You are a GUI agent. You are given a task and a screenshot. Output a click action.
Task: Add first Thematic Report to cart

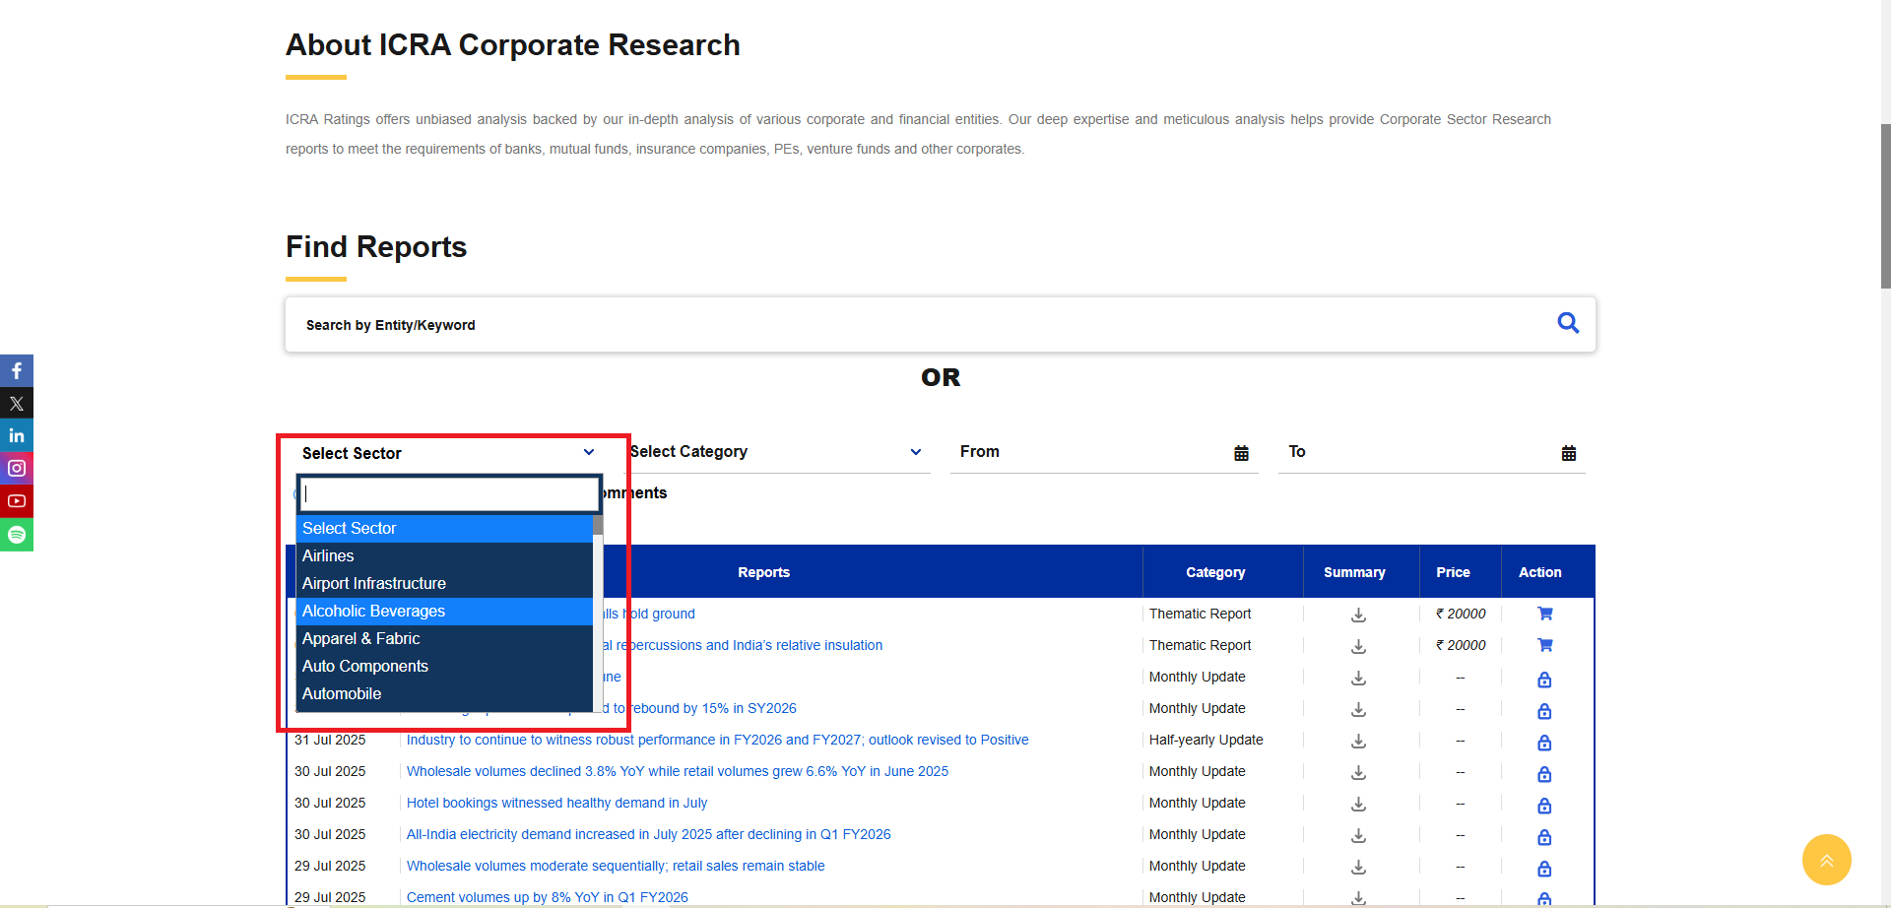tap(1544, 614)
